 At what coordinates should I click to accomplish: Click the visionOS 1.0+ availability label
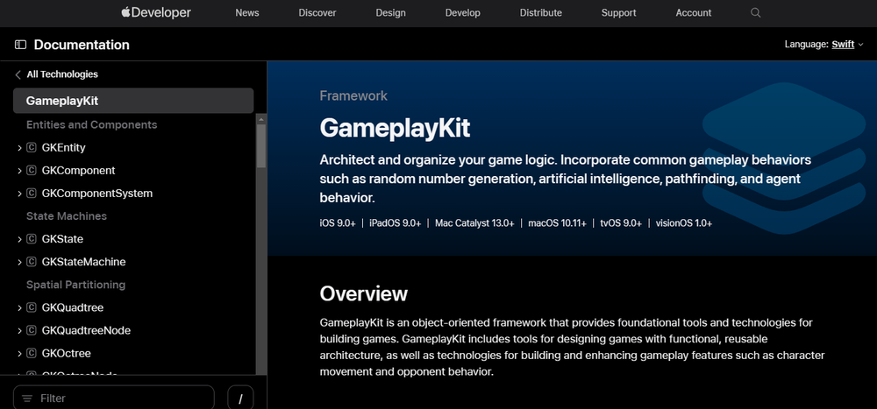[x=684, y=223]
